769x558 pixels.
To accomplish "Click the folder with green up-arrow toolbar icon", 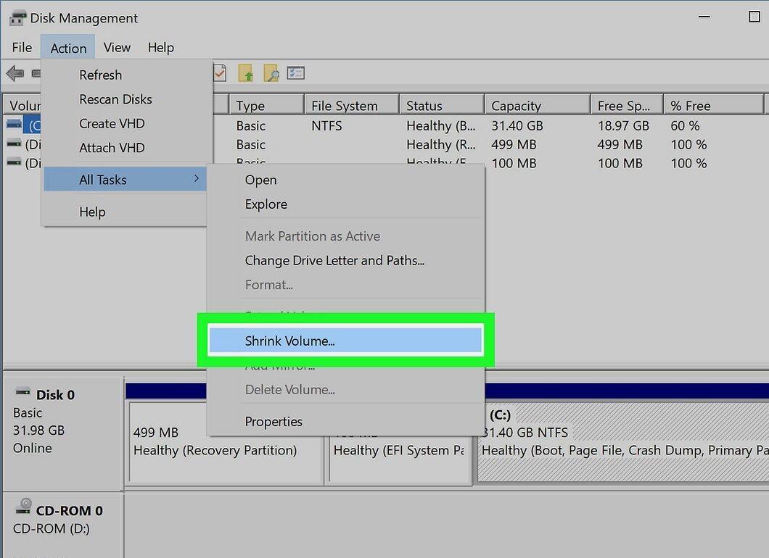I will pyautogui.click(x=246, y=73).
